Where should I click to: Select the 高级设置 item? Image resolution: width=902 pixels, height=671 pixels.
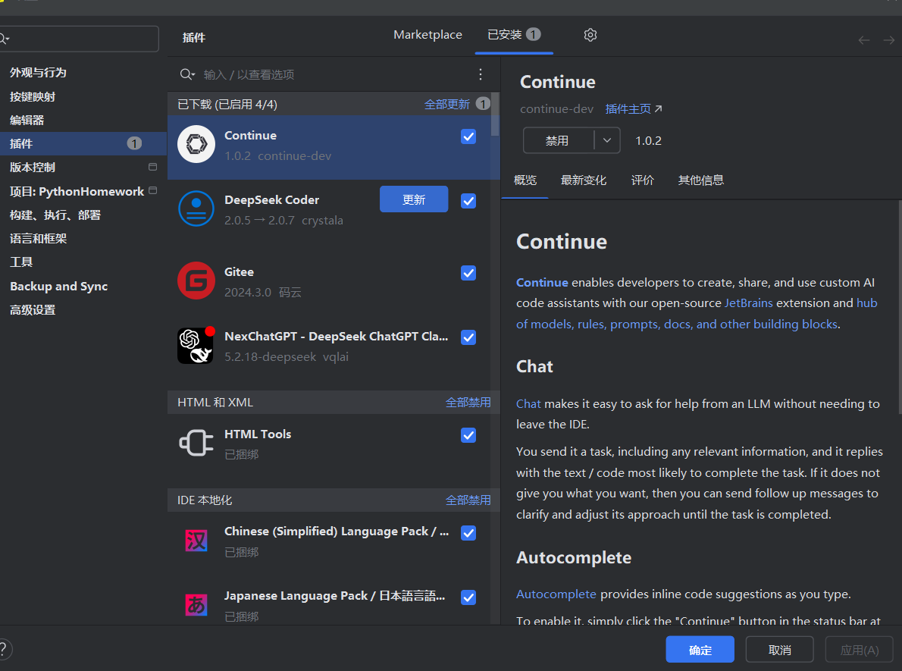point(32,309)
